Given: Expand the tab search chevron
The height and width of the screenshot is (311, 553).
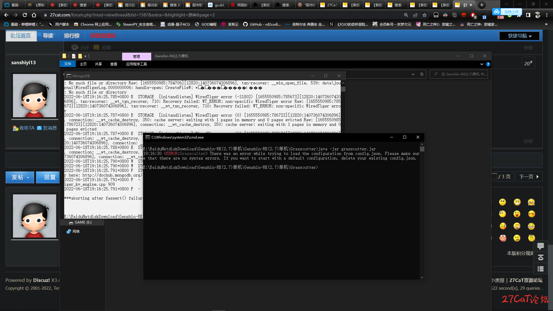Looking at the screenshot, I should pyautogui.click(x=507, y=4).
